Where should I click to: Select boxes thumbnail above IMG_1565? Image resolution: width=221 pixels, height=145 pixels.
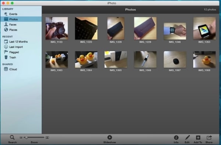tap(116, 59)
